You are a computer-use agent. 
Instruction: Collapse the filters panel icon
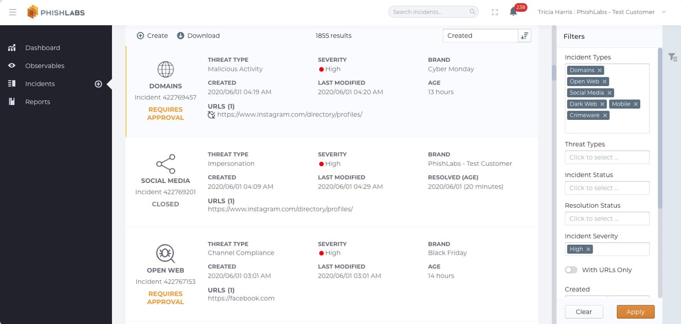coord(672,57)
